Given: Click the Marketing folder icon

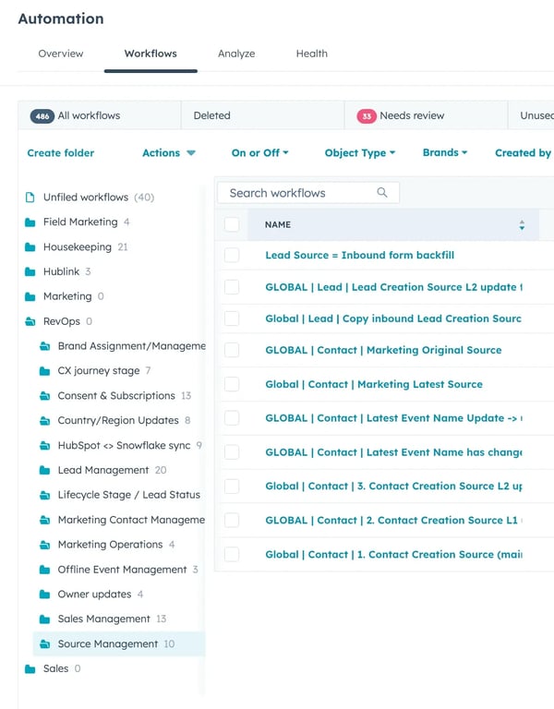Looking at the screenshot, I should (x=30, y=296).
